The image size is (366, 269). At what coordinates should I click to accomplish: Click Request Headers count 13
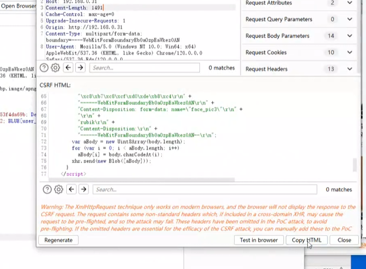(x=331, y=69)
